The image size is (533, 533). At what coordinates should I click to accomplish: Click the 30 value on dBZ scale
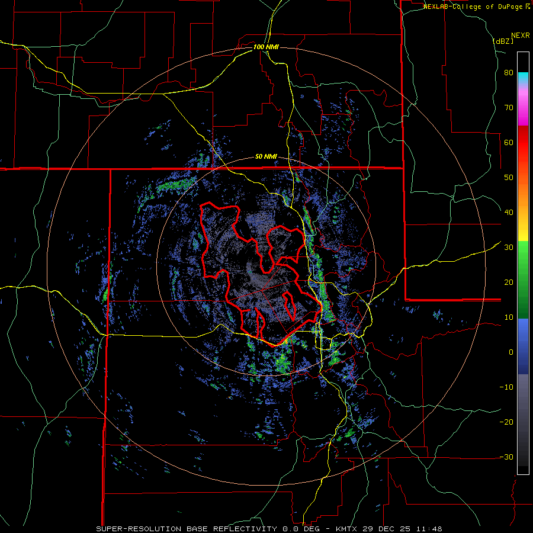click(509, 248)
